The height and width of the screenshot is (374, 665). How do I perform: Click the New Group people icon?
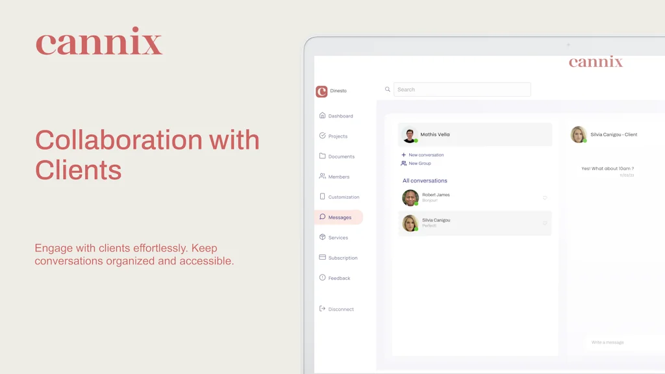click(403, 163)
